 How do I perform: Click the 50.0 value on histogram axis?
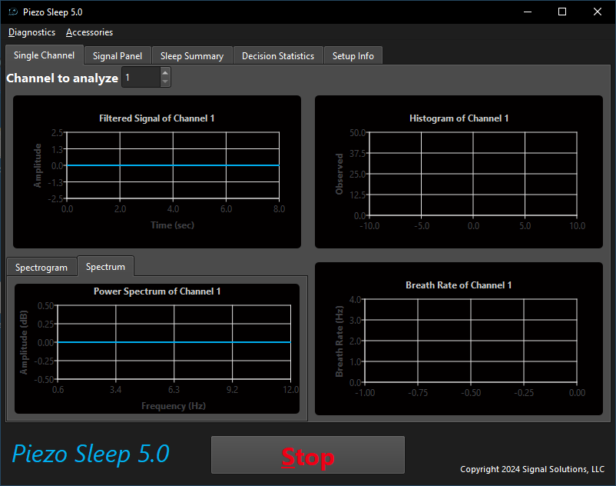tap(357, 133)
